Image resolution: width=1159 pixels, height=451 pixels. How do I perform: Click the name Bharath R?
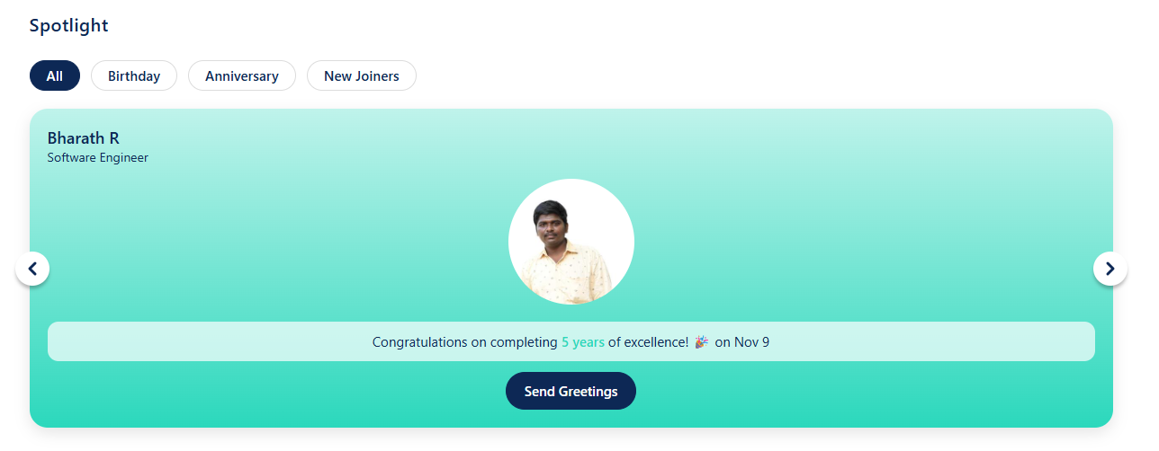click(84, 138)
